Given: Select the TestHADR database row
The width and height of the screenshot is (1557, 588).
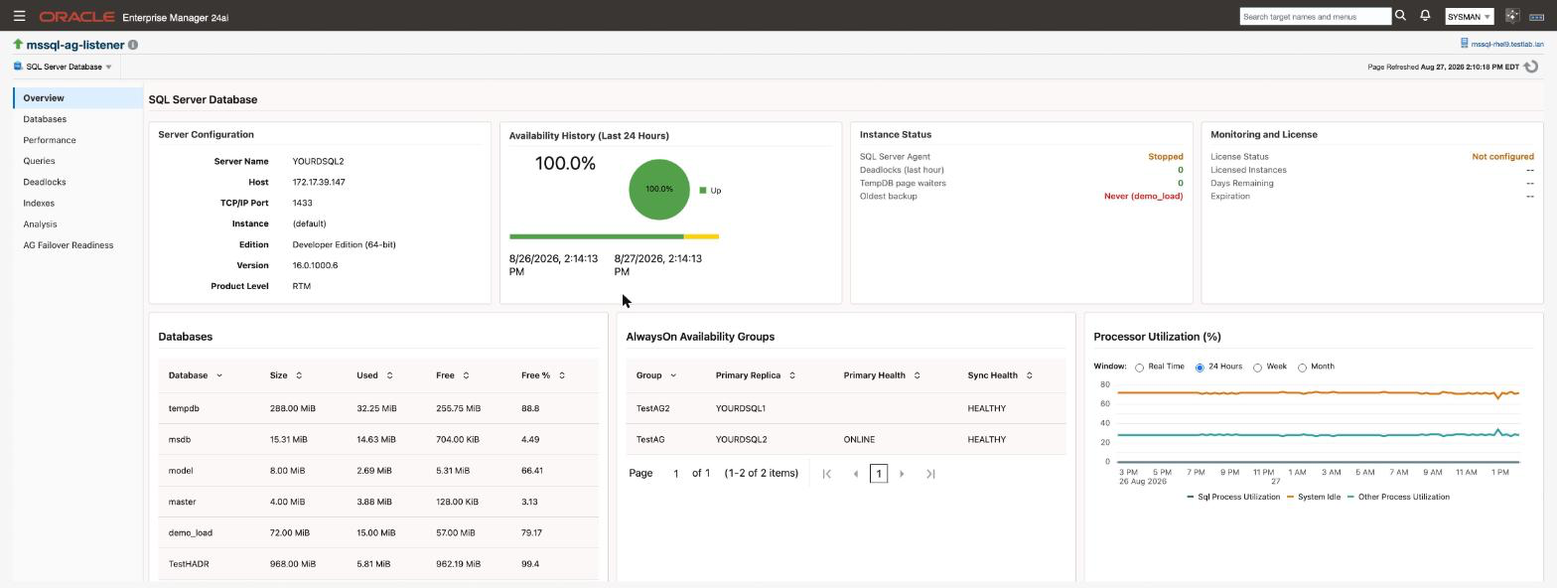Looking at the screenshot, I should click(378, 564).
